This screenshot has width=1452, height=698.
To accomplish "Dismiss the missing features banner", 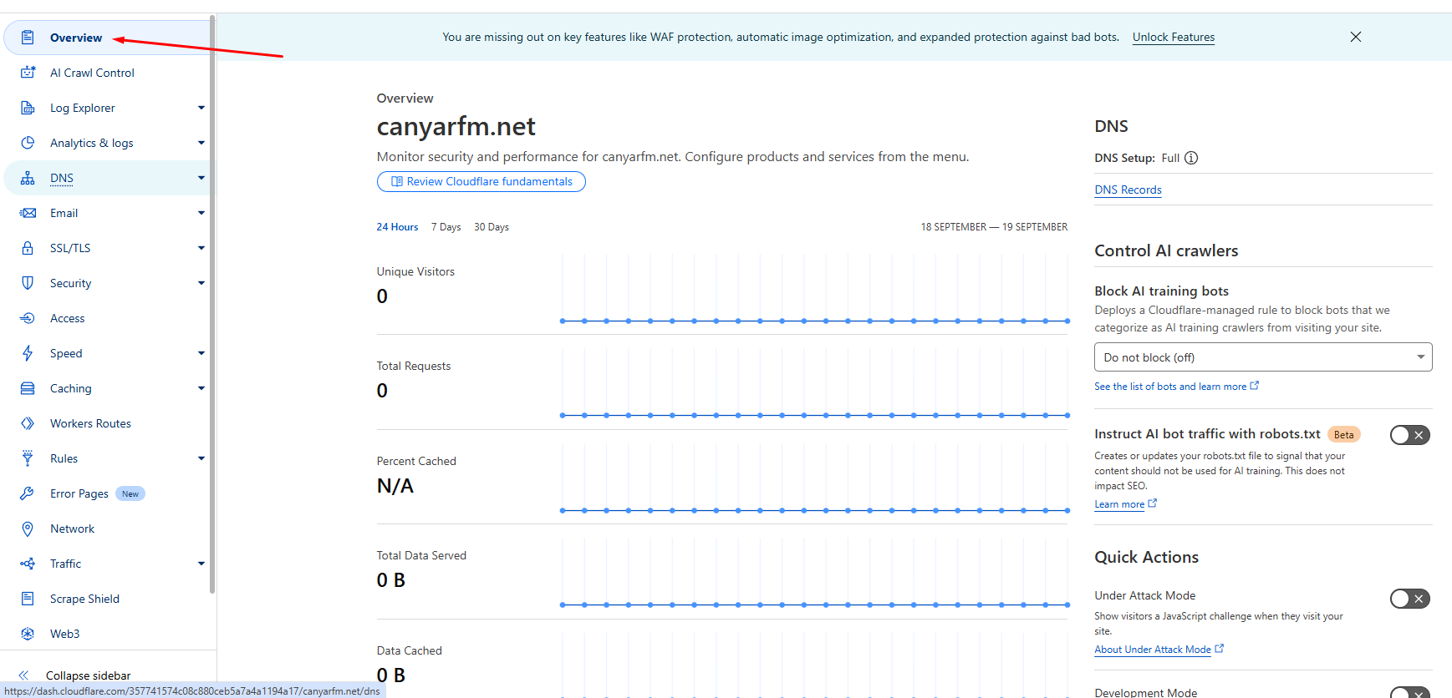I will click(1356, 37).
